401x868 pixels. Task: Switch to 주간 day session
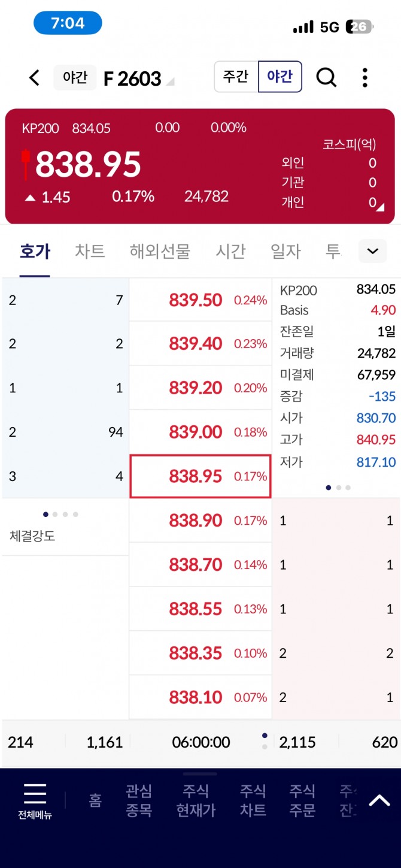click(x=236, y=77)
